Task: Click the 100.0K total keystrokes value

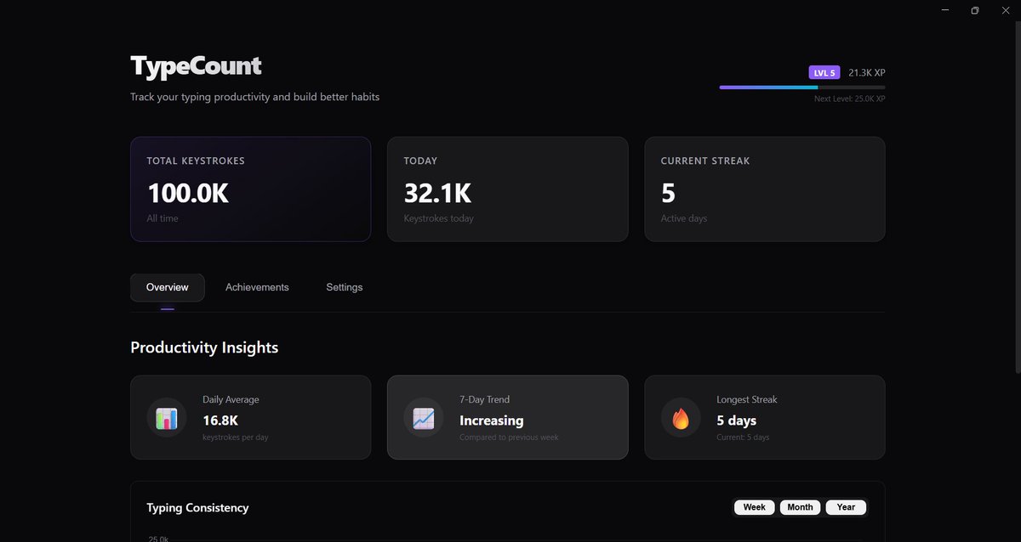Action: tap(188, 194)
